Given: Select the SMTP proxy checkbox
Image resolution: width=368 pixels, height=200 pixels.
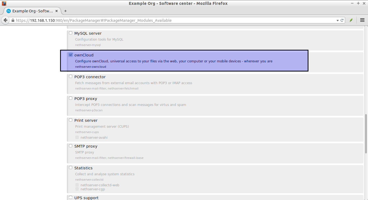Looking at the screenshot, I should [71, 146].
